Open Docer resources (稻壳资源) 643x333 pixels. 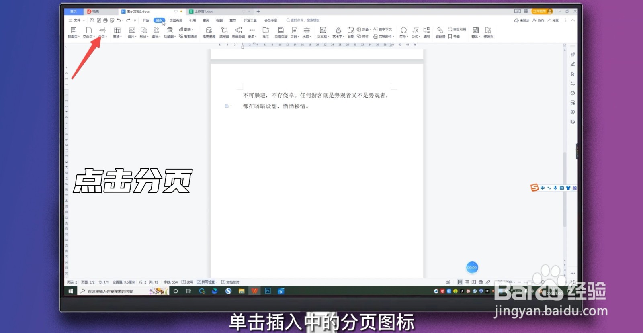pos(209,33)
